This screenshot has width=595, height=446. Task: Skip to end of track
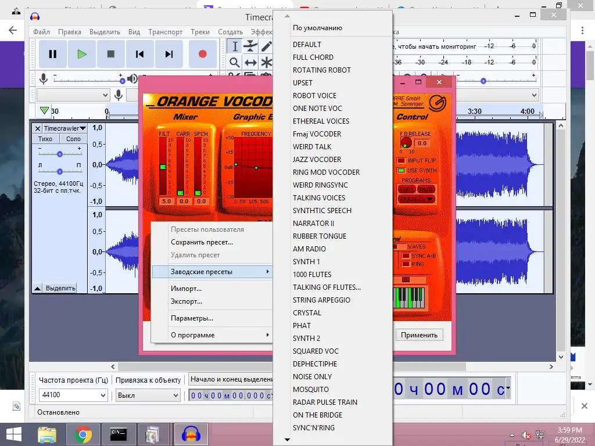(169, 54)
